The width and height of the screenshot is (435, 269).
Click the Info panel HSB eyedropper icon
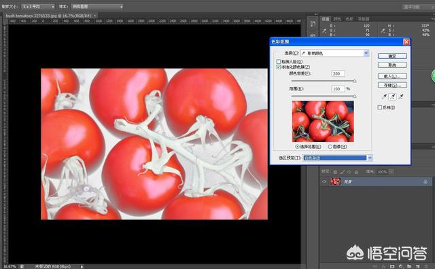pos(383,31)
